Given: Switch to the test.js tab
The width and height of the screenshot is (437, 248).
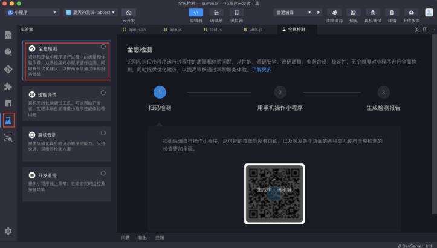Looking at the screenshot, I should tap(212, 30).
